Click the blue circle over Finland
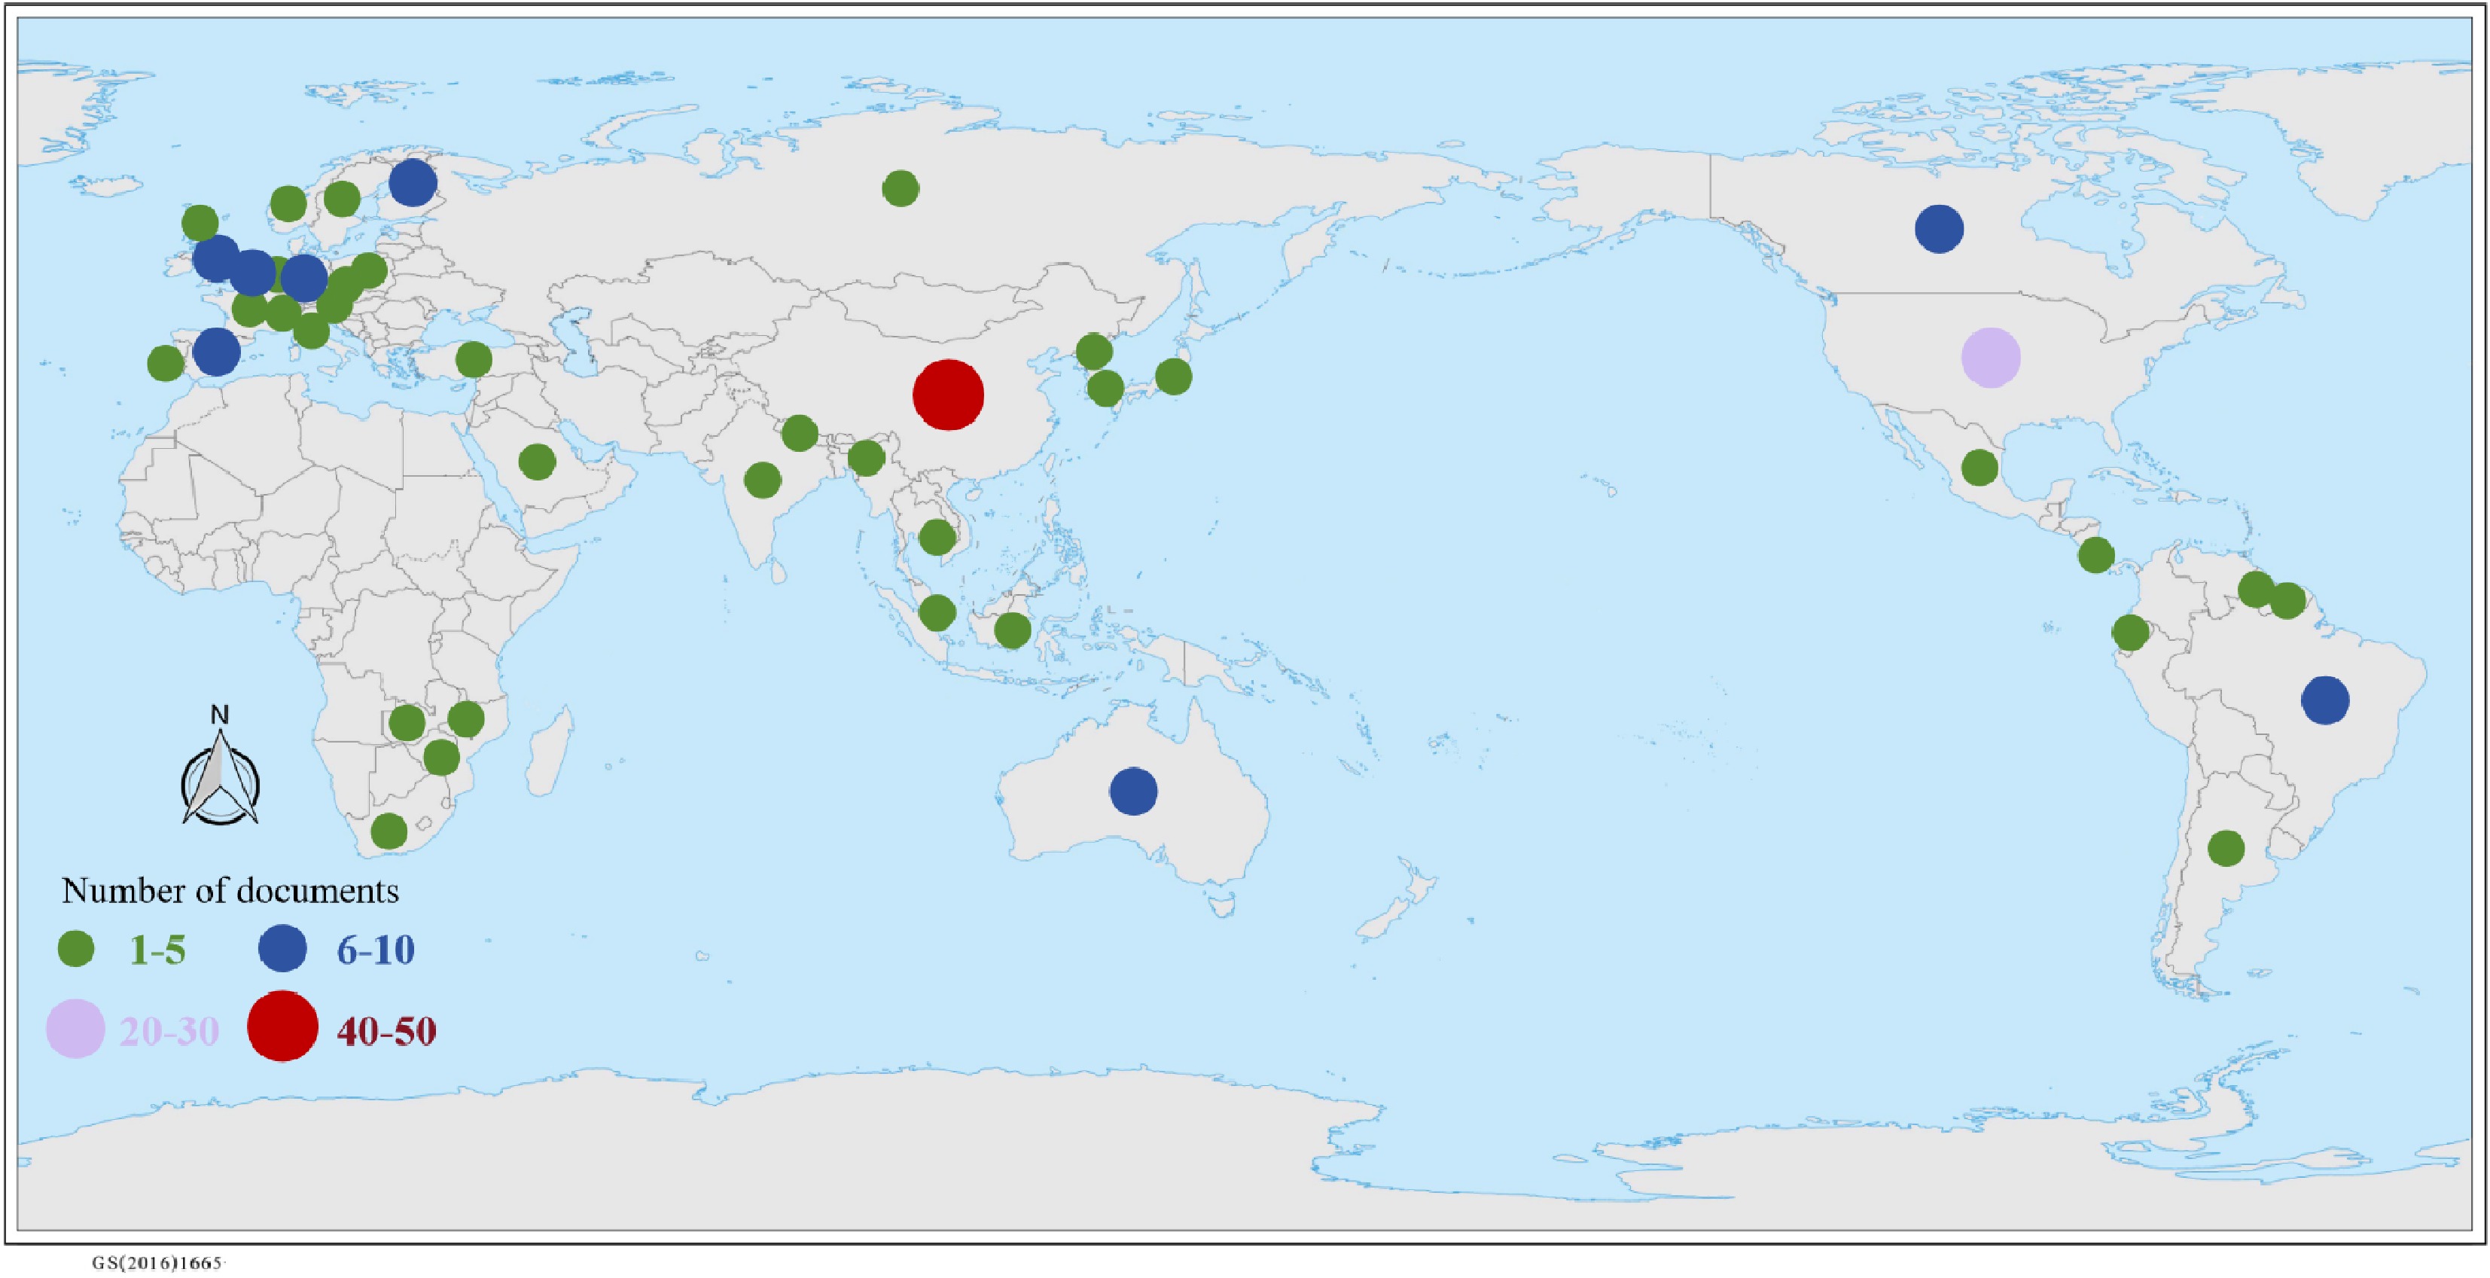The image size is (2490, 1278). pyautogui.click(x=413, y=181)
